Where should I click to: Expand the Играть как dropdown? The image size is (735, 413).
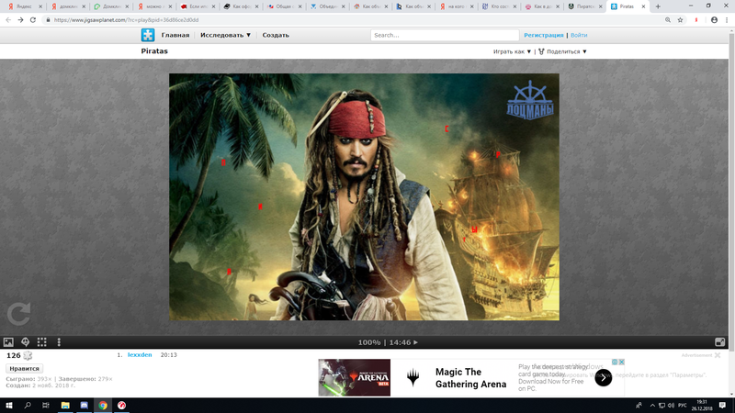[512, 51]
